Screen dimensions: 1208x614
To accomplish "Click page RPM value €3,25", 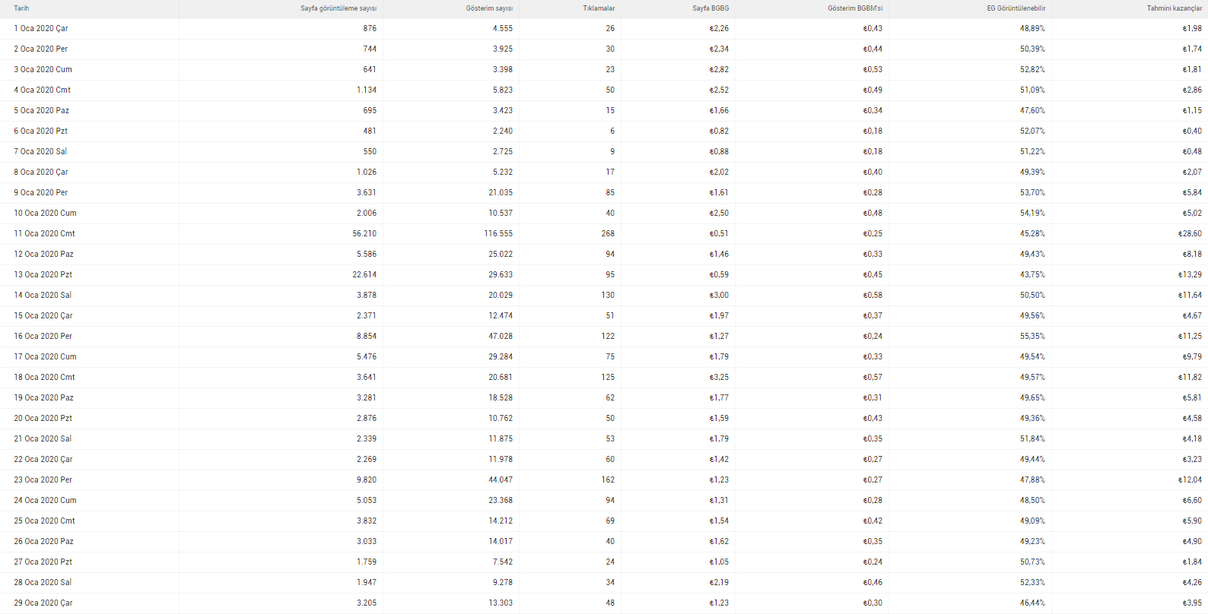I will point(719,377).
